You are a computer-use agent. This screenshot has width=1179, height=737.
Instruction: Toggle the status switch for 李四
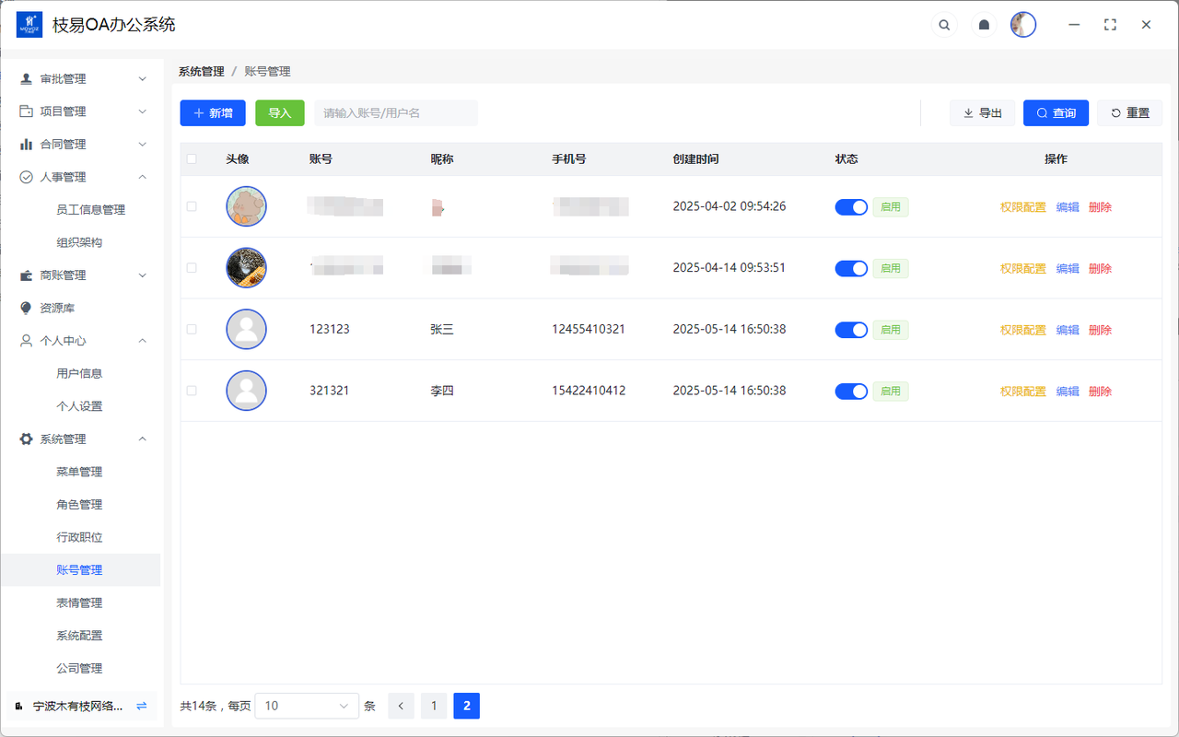click(851, 392)
